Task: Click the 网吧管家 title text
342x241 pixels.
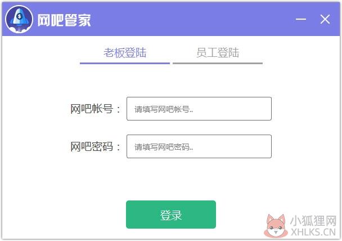Action: [64, 20]
